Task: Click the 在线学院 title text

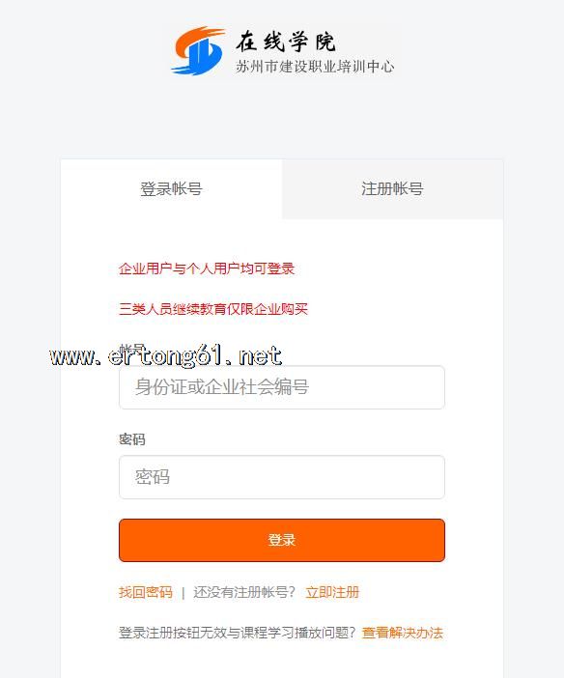Action: pos(286,42)
